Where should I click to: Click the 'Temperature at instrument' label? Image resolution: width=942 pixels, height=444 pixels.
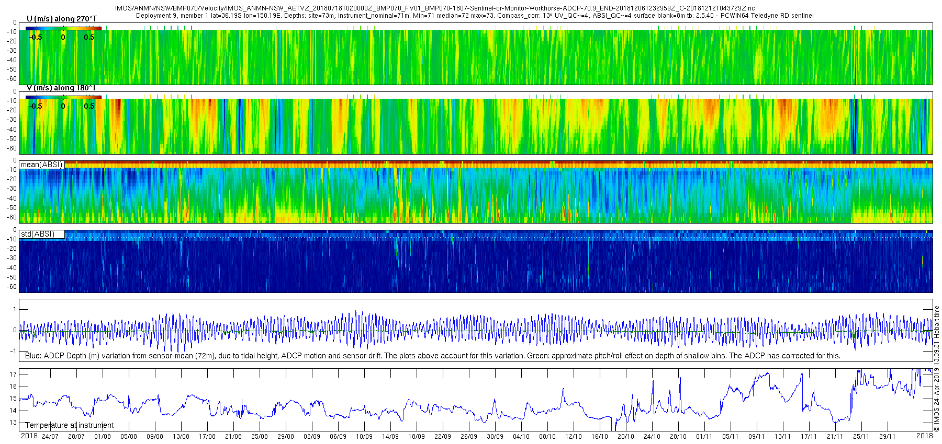point(70,425)
